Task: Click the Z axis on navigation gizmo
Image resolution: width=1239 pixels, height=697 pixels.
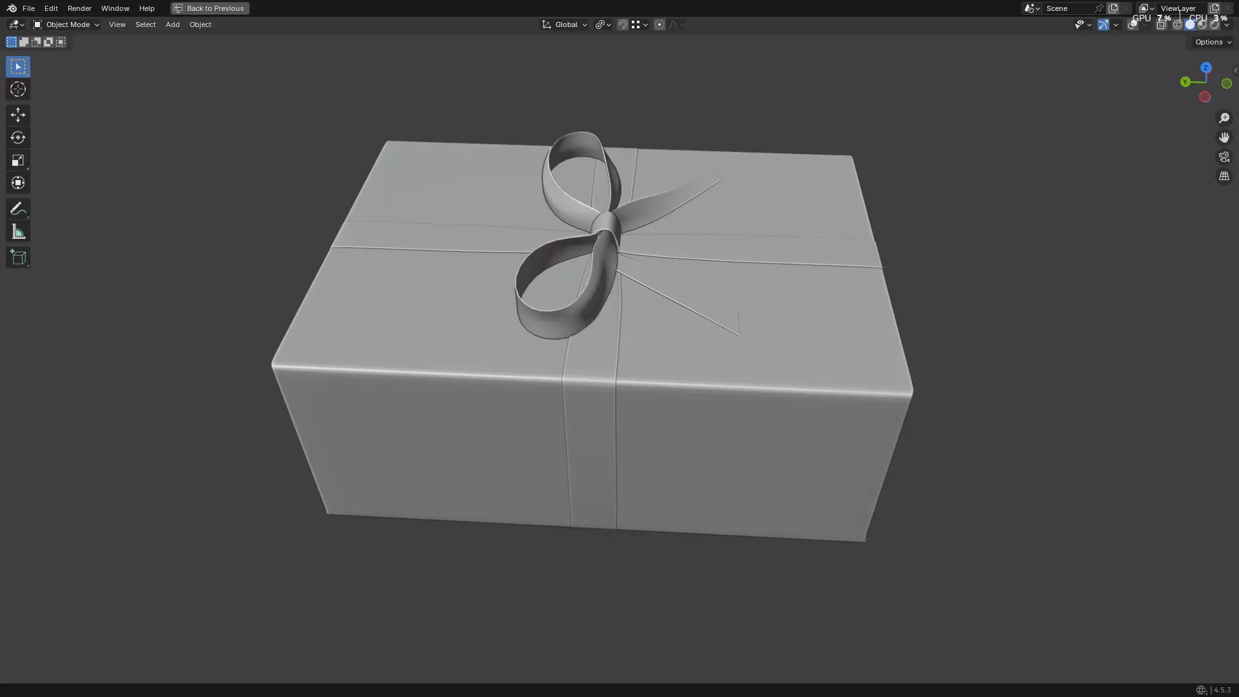Action: (1205, 68)
